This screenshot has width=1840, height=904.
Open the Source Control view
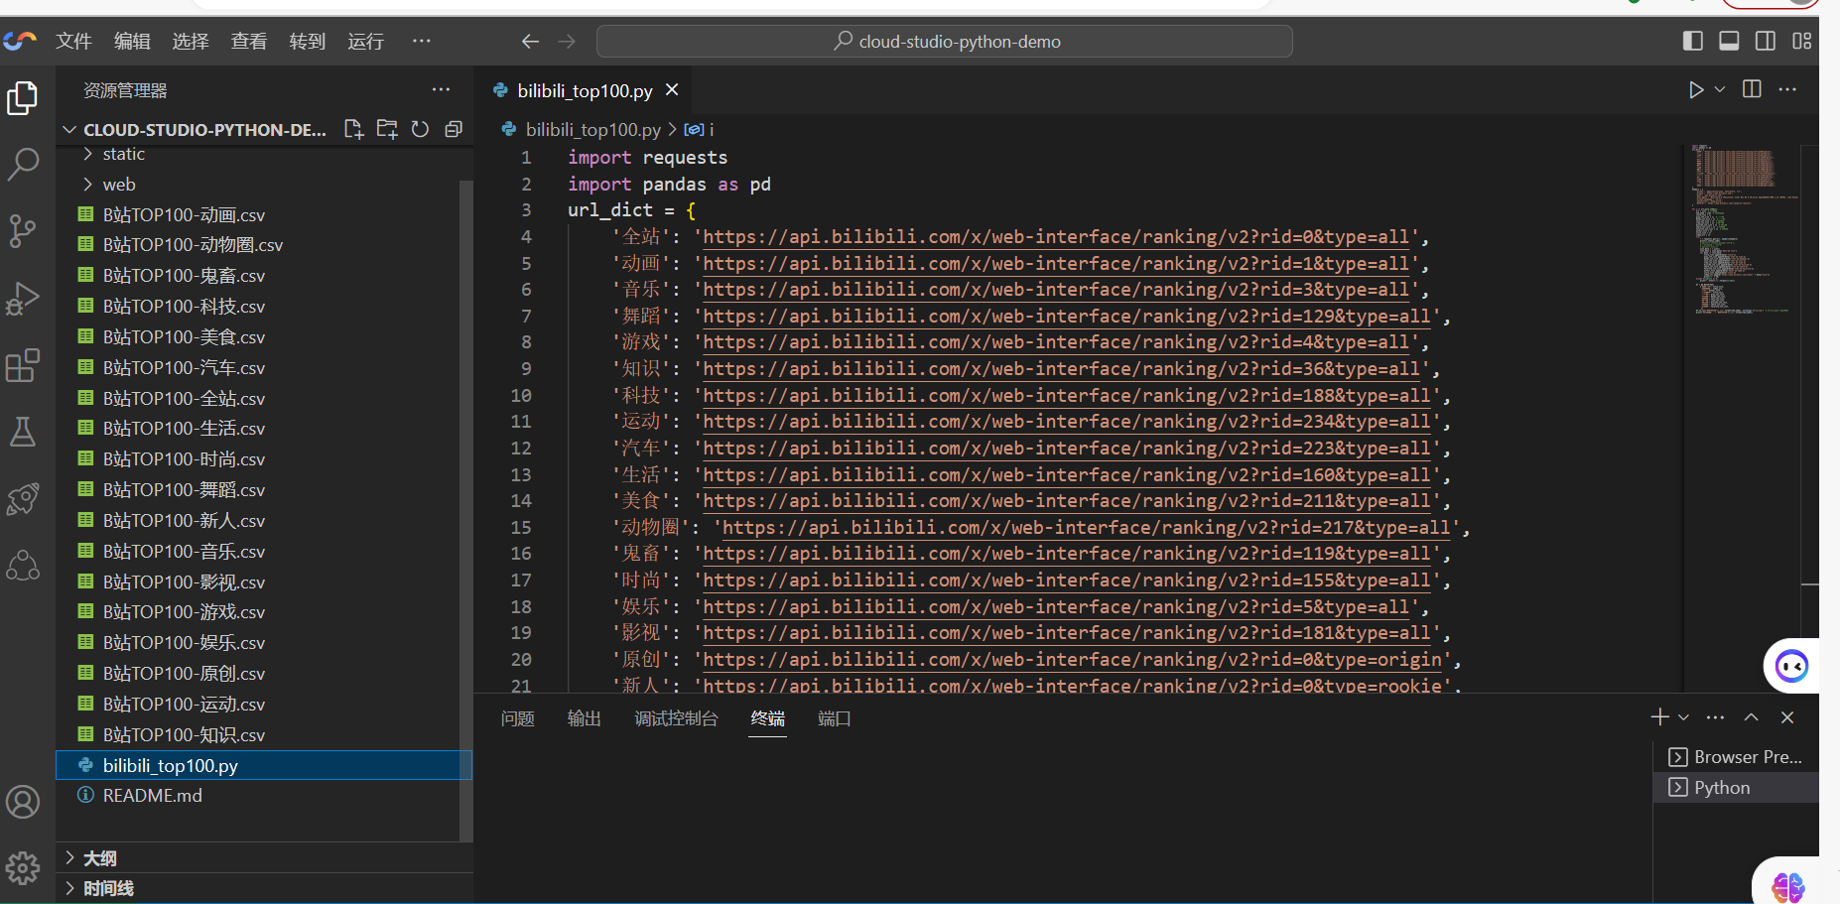(23, 230)
